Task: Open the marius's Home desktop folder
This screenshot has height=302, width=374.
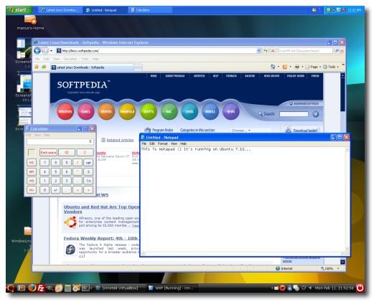Action: click(x=30, y=23)
